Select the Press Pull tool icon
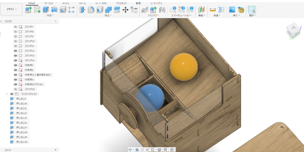 click(82, 10)
